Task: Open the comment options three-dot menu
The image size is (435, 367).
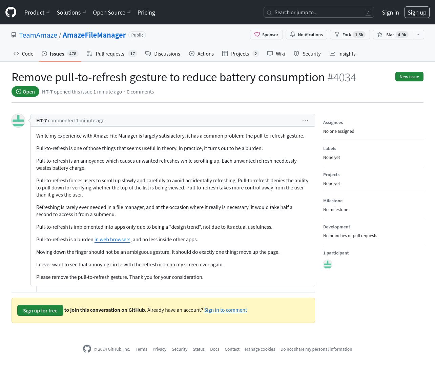Action: pyautogui.click(x=305, y=121)
